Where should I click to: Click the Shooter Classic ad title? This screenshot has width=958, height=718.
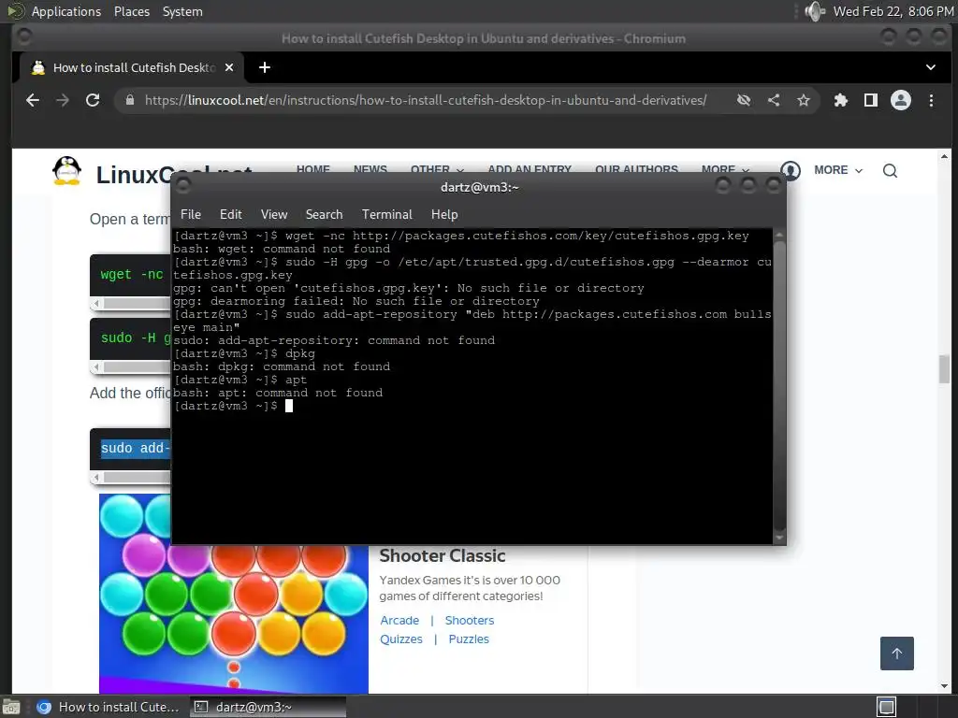point(443,556)
